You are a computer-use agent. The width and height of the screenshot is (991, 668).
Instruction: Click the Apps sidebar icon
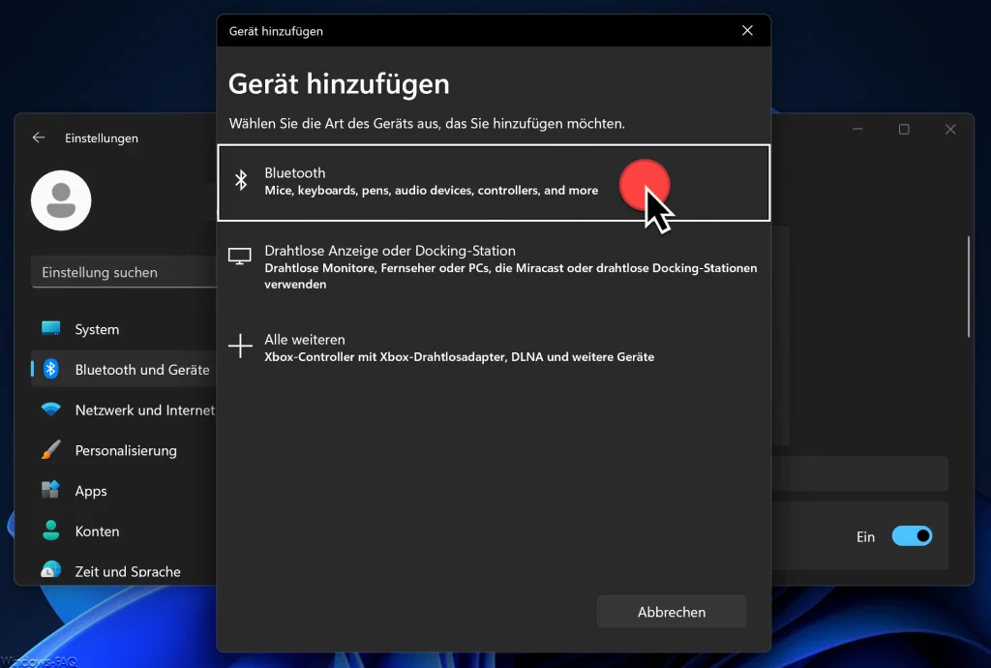click(50, 490)
